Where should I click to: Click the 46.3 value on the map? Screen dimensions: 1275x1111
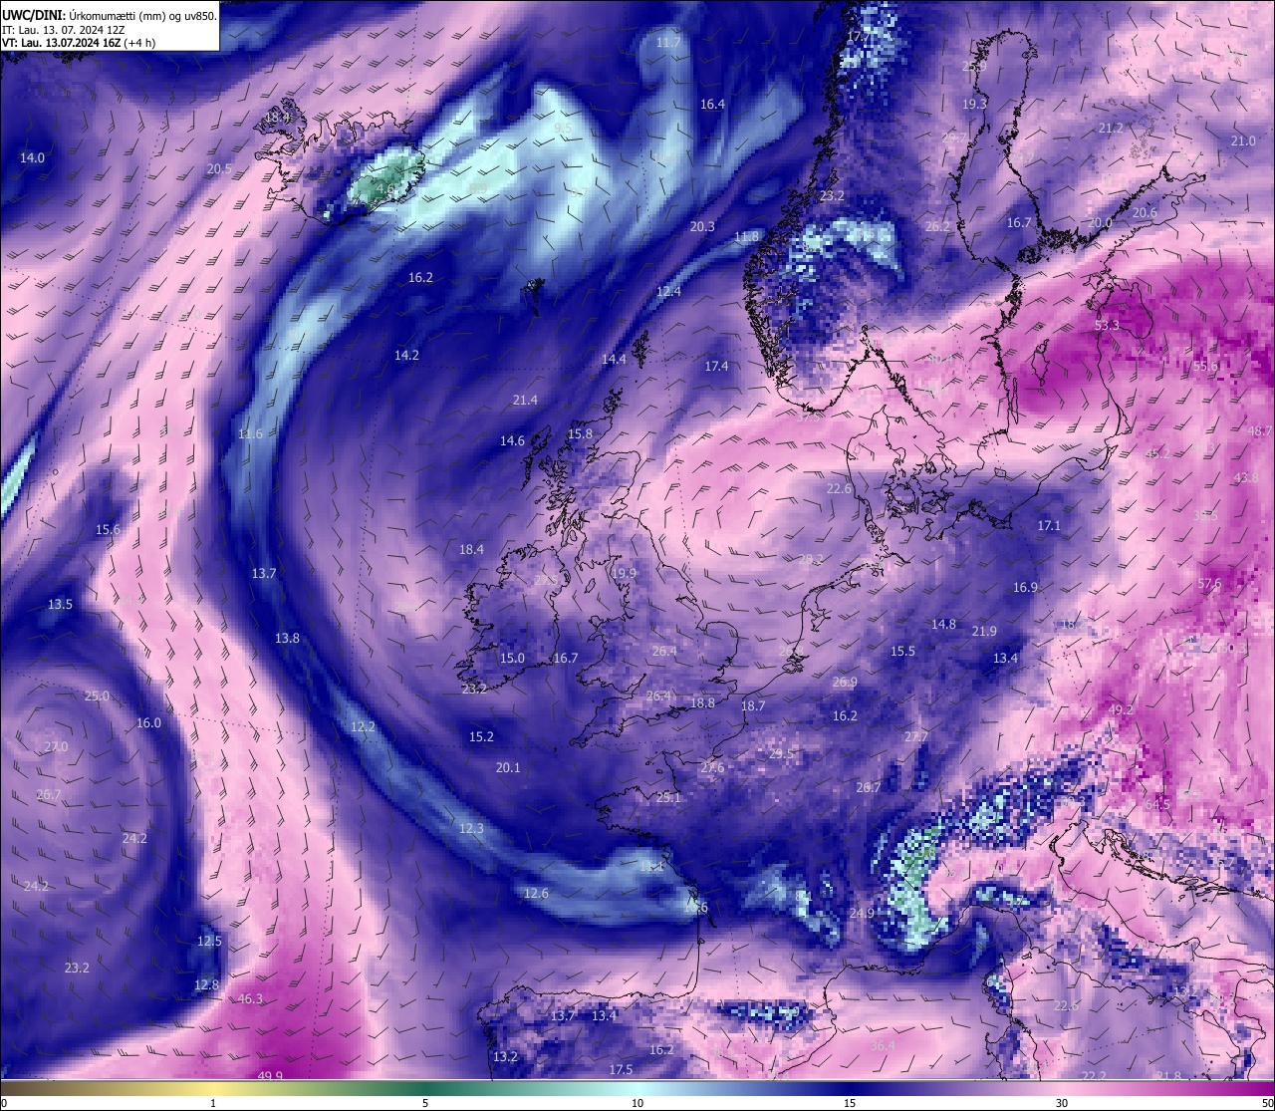tap(250, 998)
